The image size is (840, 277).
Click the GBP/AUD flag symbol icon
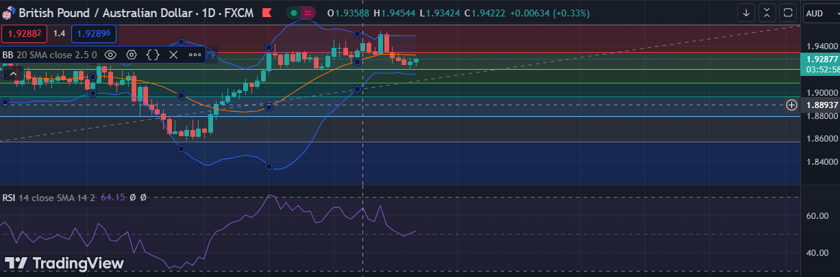tap(8, 13)
